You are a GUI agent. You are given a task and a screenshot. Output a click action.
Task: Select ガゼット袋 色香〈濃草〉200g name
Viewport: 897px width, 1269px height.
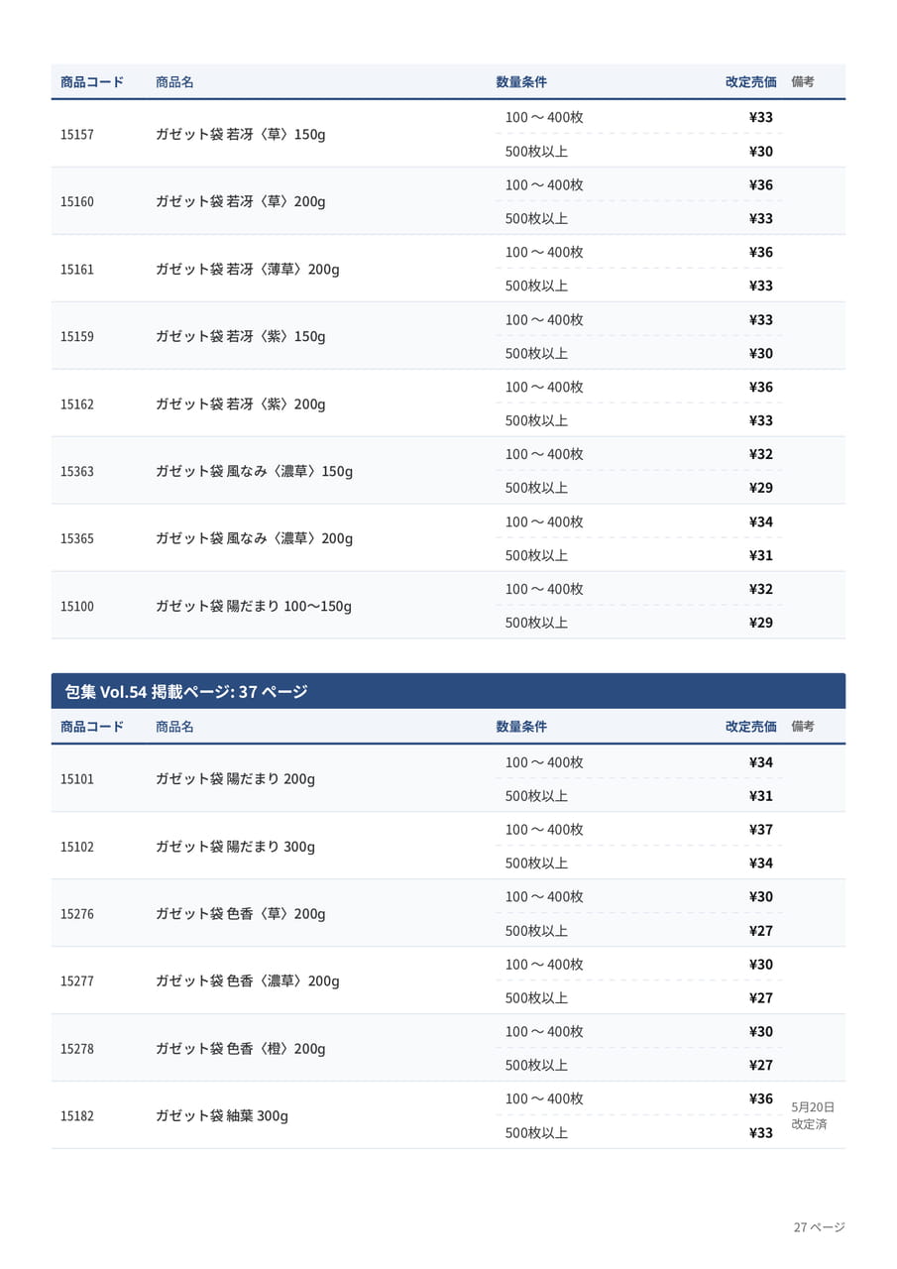[247, 981]
